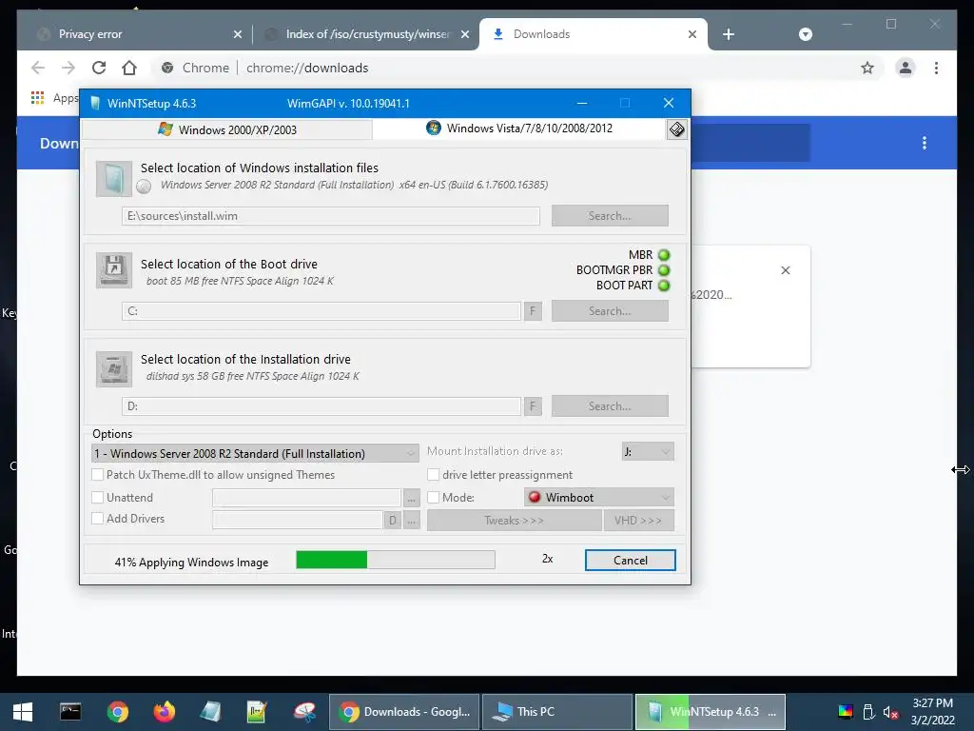
Task: Reload the page in Chrome
Action: (99, 68)
